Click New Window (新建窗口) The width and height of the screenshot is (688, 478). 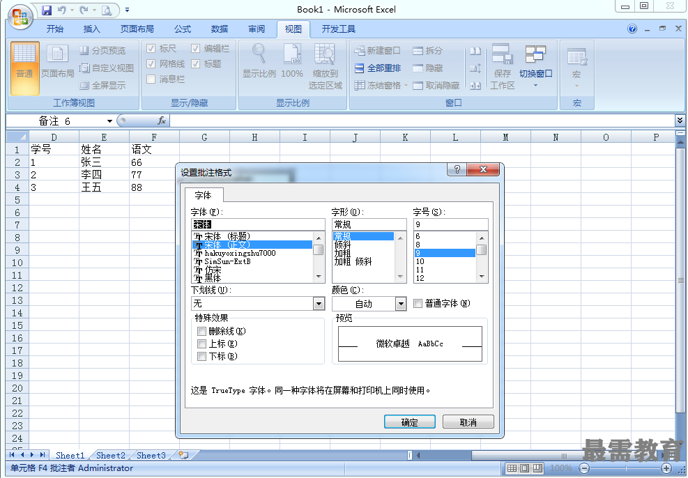[x=377, y=50]
